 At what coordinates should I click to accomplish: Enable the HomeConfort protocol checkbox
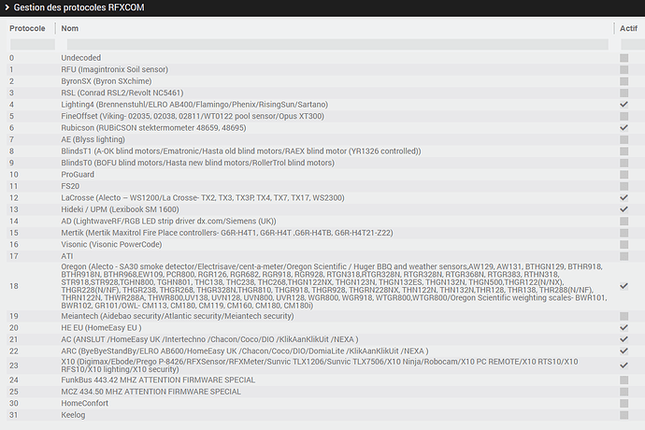click(x=623, y=403)
